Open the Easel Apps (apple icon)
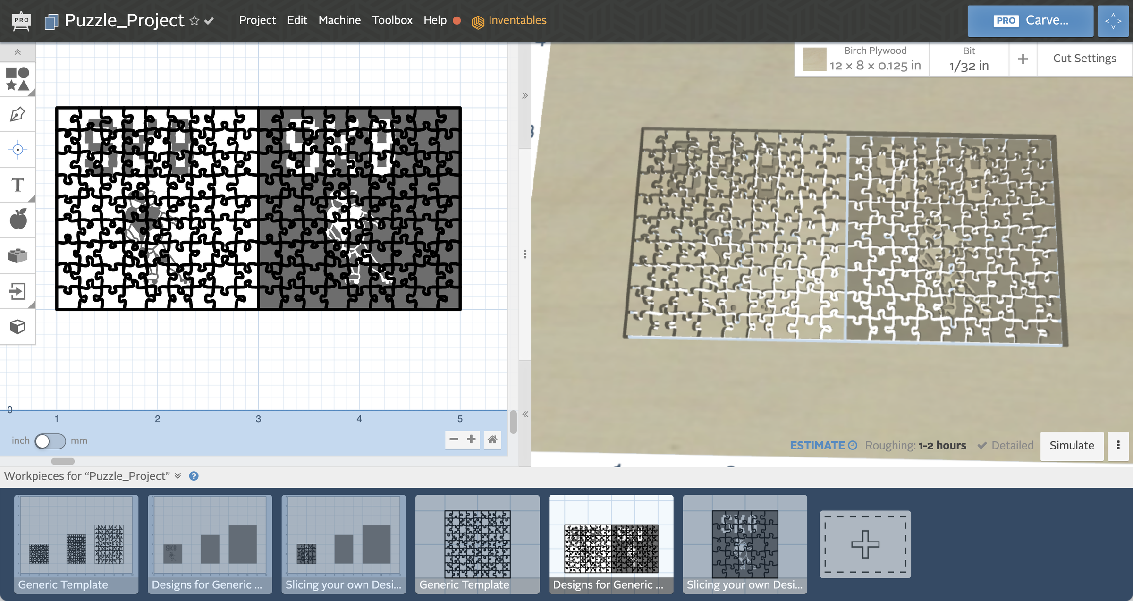 click(17, 219)
